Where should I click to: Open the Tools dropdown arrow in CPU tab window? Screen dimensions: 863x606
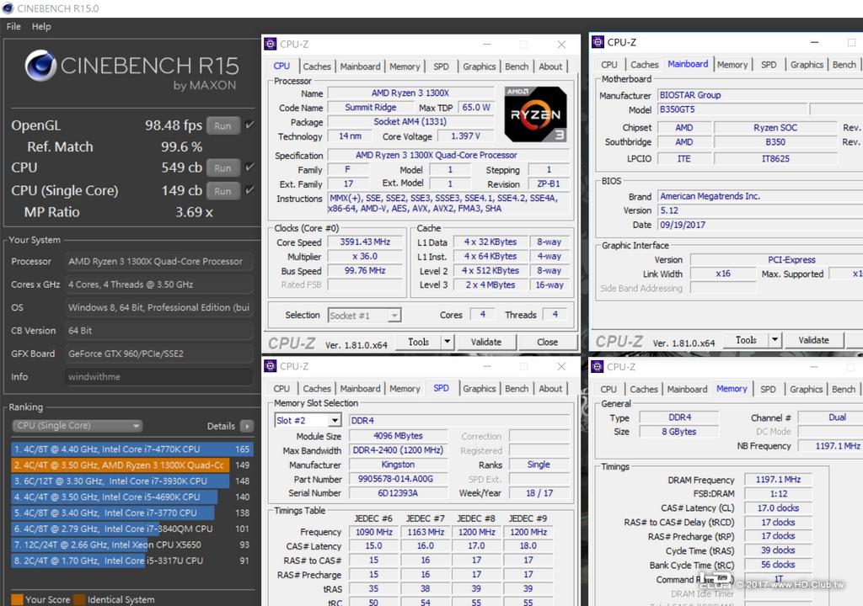(448, 342)
